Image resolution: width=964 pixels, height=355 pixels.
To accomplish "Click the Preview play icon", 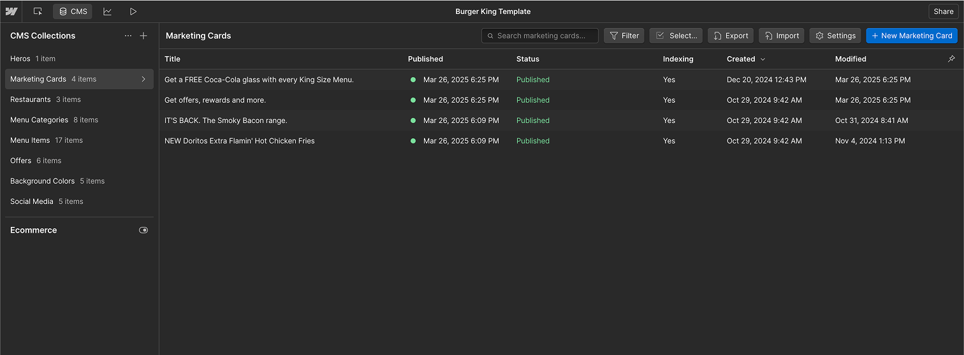I will (x=133, y=11).
